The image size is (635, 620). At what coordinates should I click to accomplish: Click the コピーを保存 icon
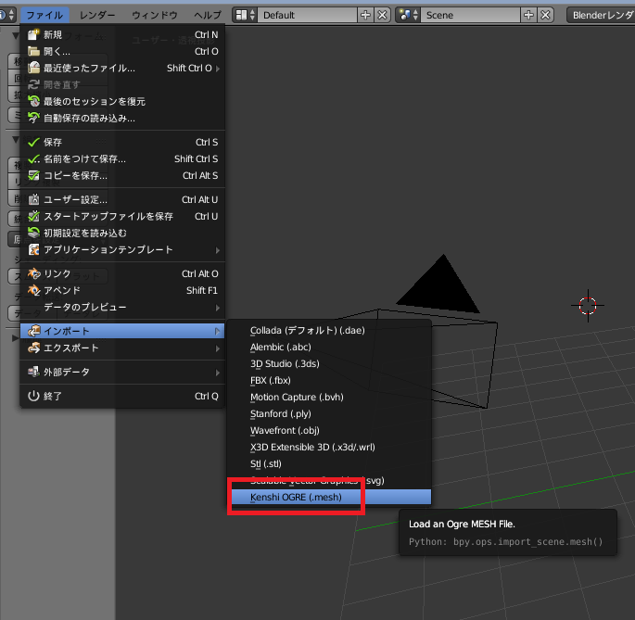pyautogui.click(x=33, y=175)
